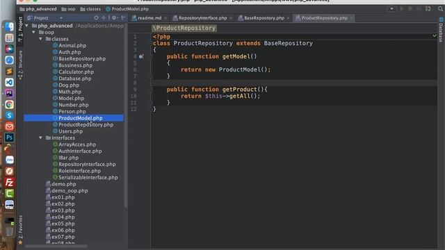This screenshot has height=250, width=445.
Task: Collapse the interfaces folder node
Action: [40, 137]
